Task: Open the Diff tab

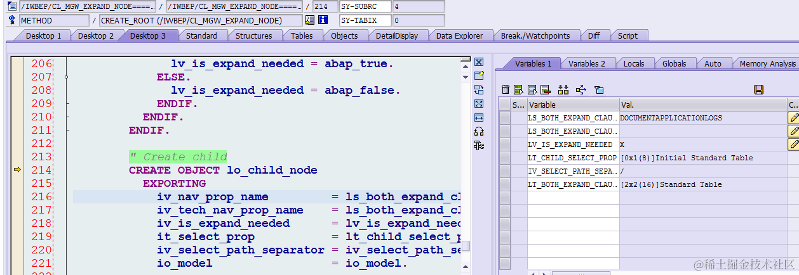Action: point(594,35)
